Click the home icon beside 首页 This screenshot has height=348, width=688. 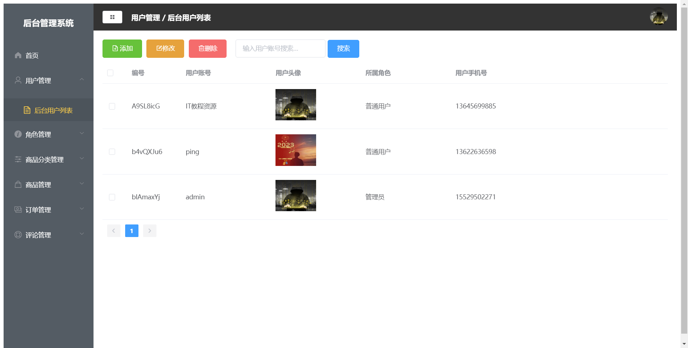pos(18,55)
